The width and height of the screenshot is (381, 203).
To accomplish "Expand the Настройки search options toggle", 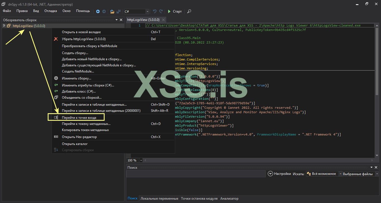I will pyautogui.click(x=270, y=174).
